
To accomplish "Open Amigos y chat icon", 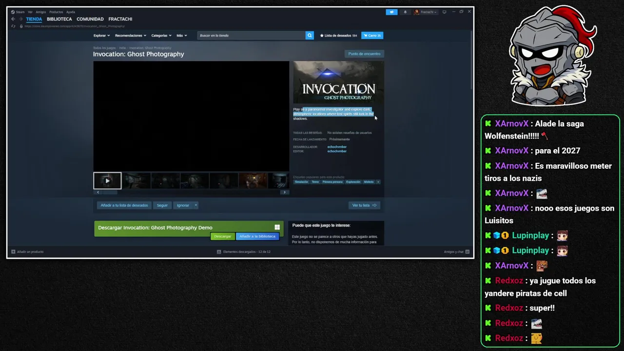I will click(467, 252).
